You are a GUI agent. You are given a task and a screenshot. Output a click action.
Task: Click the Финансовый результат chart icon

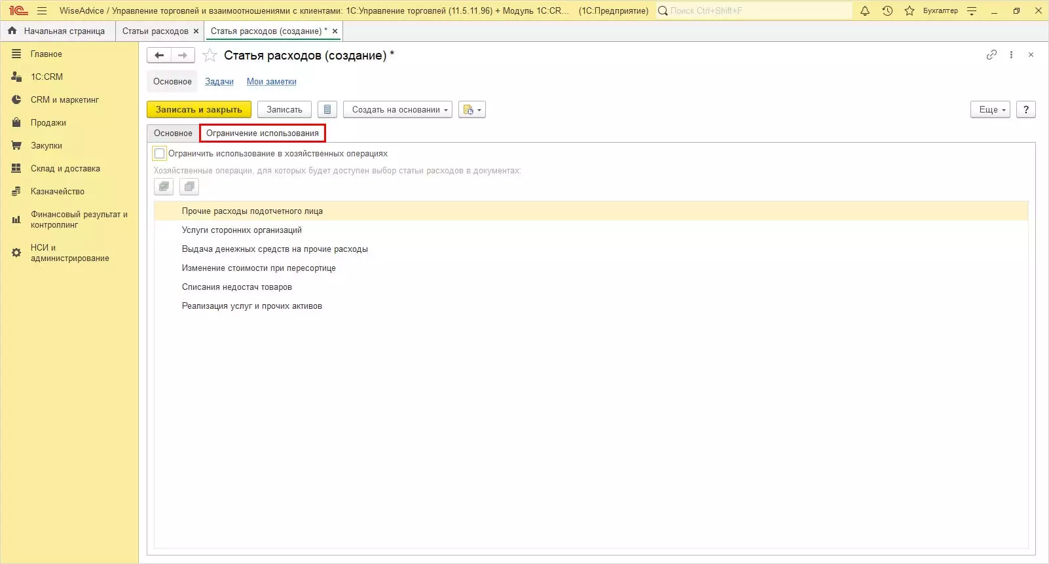pyautogui.click(x=16, y=219)
